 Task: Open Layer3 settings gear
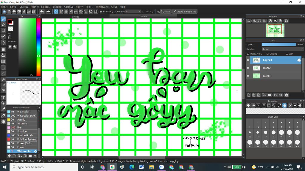click(x=299, y=60)
